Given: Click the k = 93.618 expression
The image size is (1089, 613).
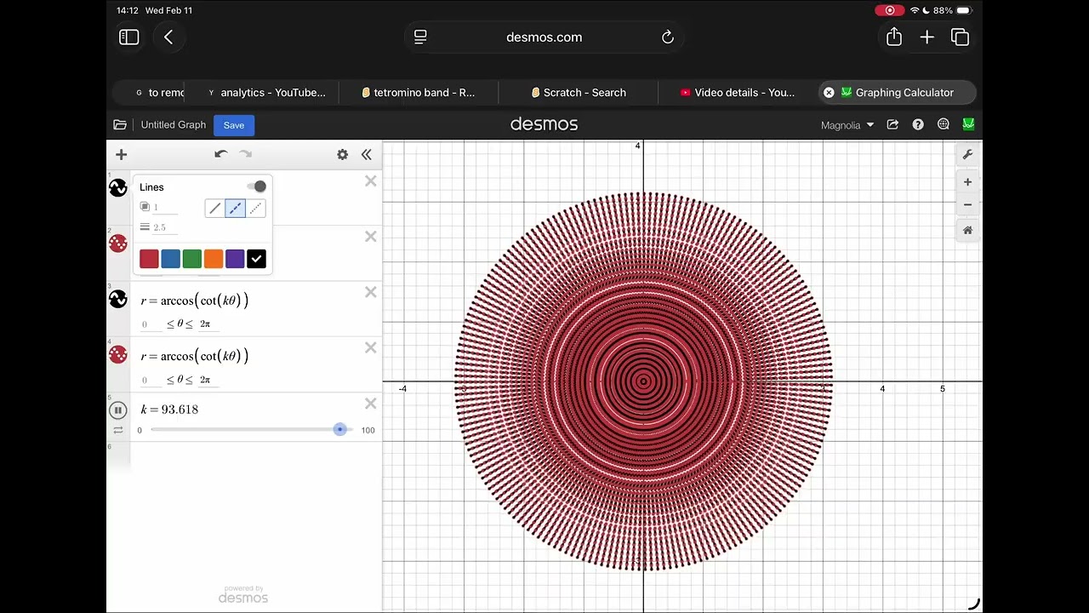Looking at the screenshot, I should pyautogui.click(x=169, y=410).
